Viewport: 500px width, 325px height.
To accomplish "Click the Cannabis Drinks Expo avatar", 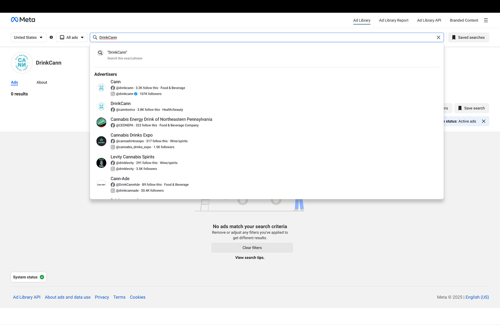I will tap(101, 141).
